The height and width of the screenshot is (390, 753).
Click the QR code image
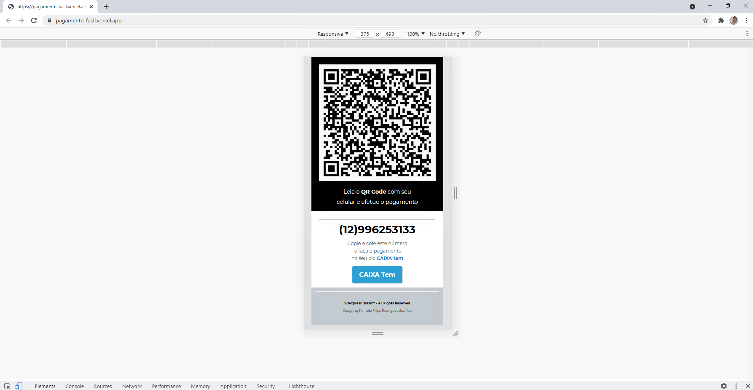click(377, 123)
